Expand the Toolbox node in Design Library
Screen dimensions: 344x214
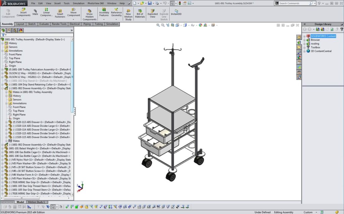(x=304, y=47)
